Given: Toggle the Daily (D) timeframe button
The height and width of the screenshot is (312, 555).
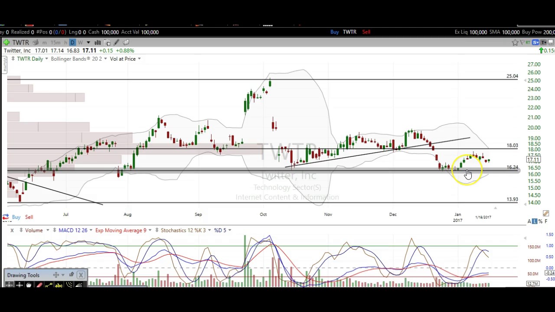Looking at the screenshot, I should [72, 42].
